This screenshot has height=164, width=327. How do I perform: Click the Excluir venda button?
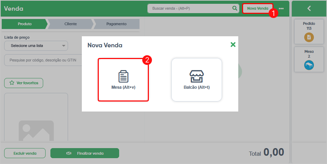pos(25,153)
